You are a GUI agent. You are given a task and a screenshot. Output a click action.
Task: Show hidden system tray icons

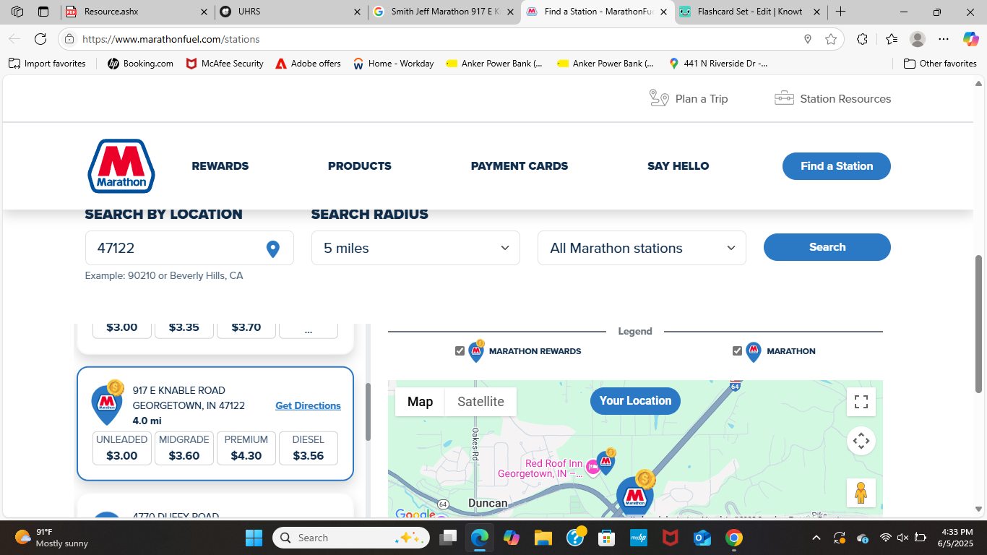click(x=816, y=538)
